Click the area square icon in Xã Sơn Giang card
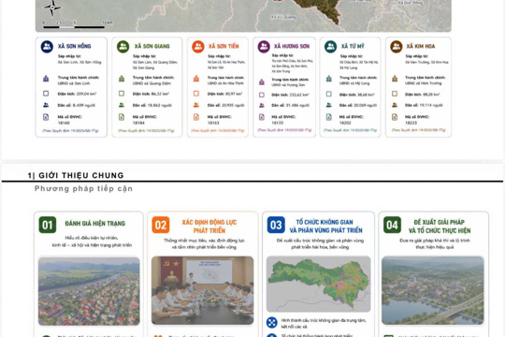 tap(122, 94)
